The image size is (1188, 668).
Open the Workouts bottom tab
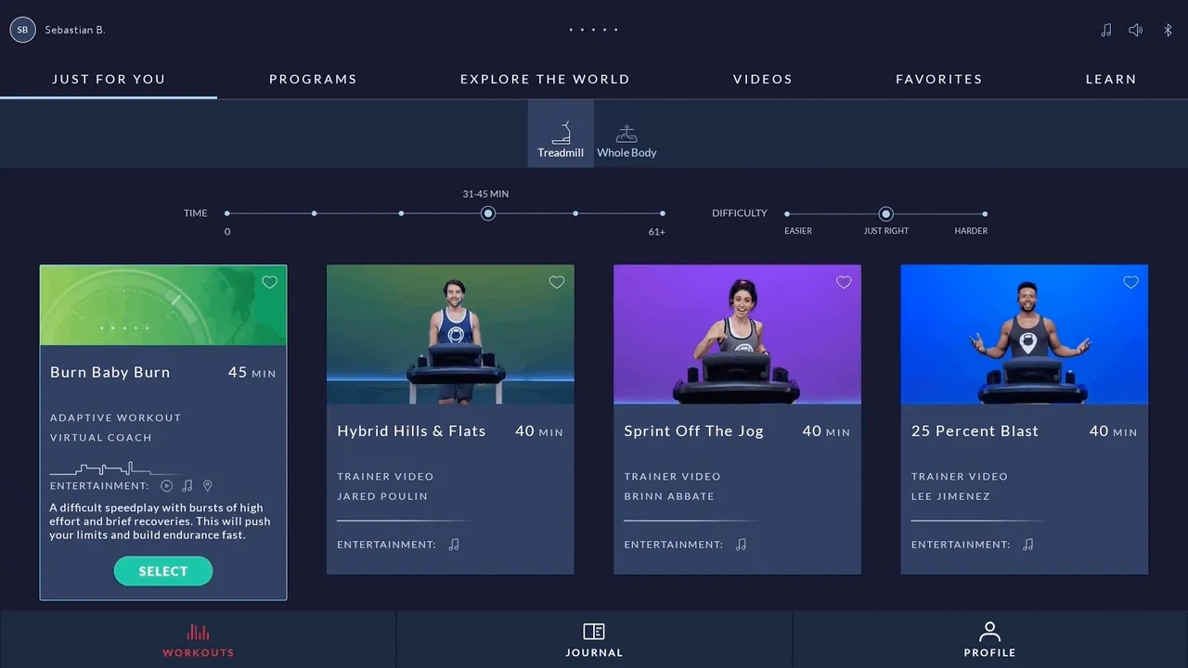point(198,639)
